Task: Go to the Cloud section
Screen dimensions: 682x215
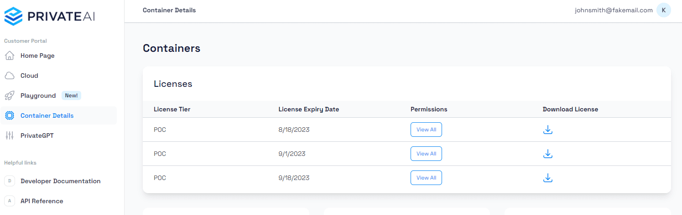Action: (x=29, y=75)
